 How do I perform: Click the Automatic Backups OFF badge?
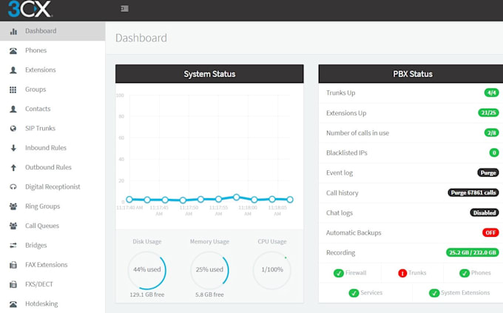(490, 232)
